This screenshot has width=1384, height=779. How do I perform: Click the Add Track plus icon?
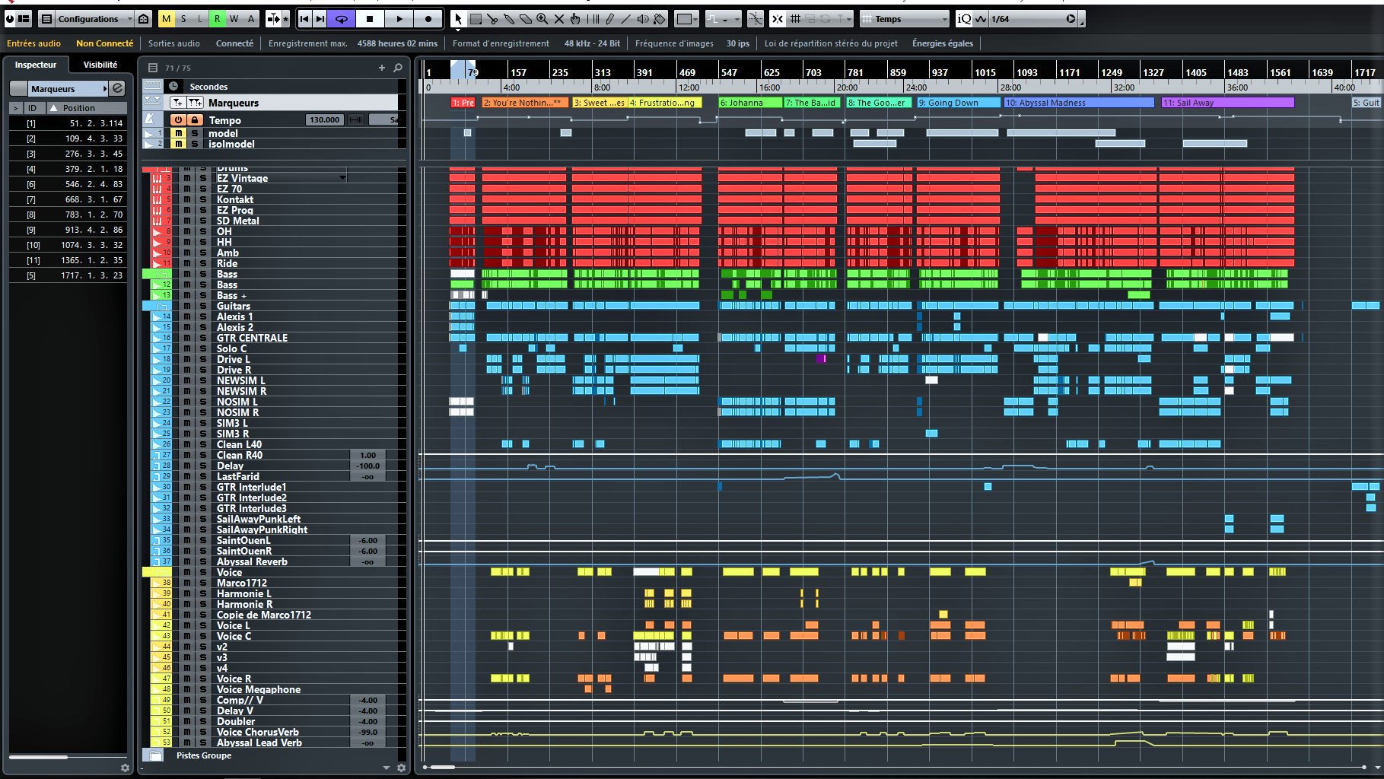[382, 68]
